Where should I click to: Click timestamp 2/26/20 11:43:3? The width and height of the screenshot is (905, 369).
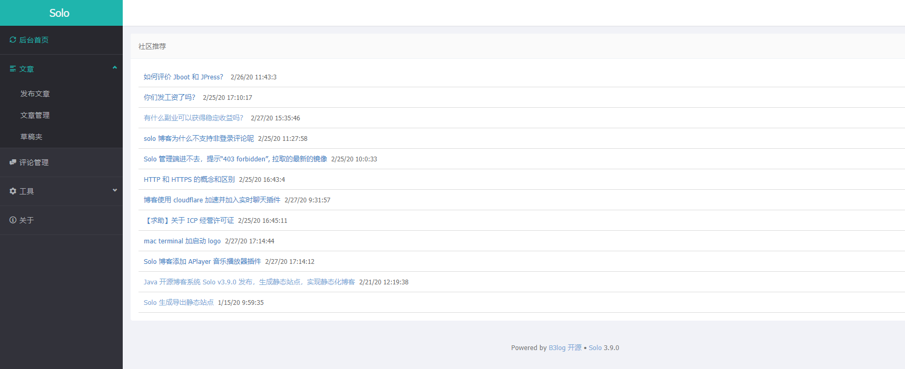253,77
